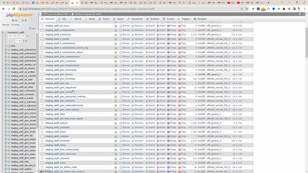Screen dimensions: 308x173
Task: Search icon in staging_wpf2_e_submissions_values row
Action: [x=146, y=52]
